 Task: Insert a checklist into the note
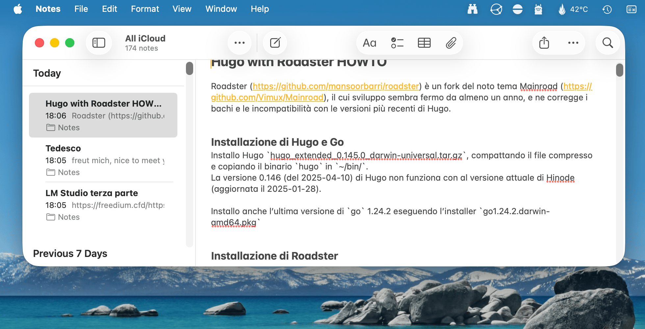pyautogui.click(x=397, y=43)
